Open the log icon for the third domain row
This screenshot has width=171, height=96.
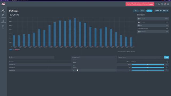[x=167, y=70]
